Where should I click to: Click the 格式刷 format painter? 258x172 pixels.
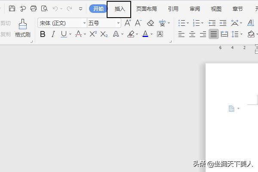(23, 28)
